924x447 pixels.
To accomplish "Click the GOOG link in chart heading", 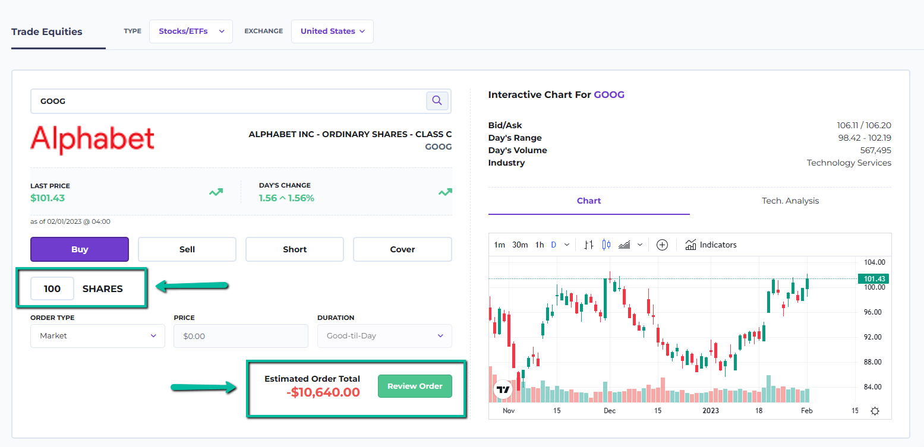I will (x=609, y=95).
